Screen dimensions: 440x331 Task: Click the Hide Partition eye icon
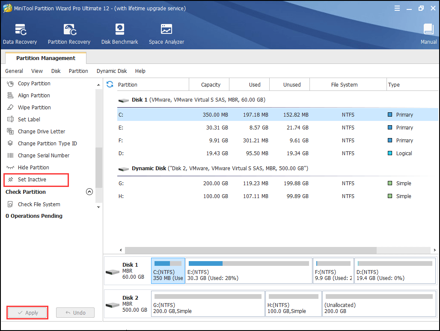click(x=10, y=168)
